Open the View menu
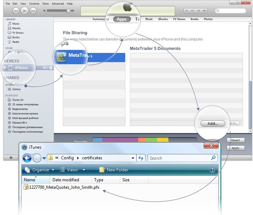Screen dimensions: 253x215 coord(23,4)
